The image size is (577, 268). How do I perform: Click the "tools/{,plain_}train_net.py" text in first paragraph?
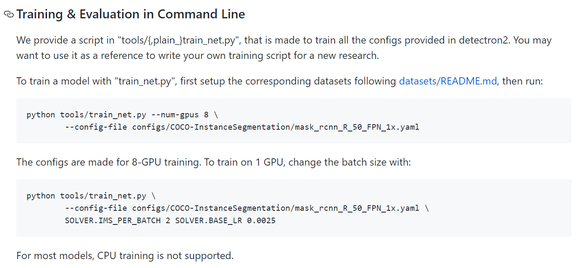coord(177,41)
